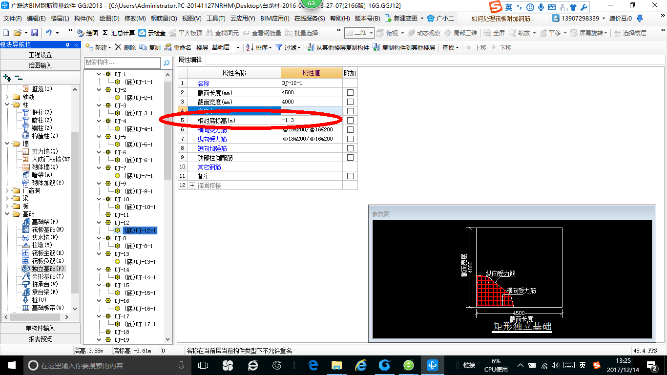This screenshot has height=375, width=667.
Task: Tick 附加 checkbox for 横向受力筋 row
Action: click(x=350, y=130)
